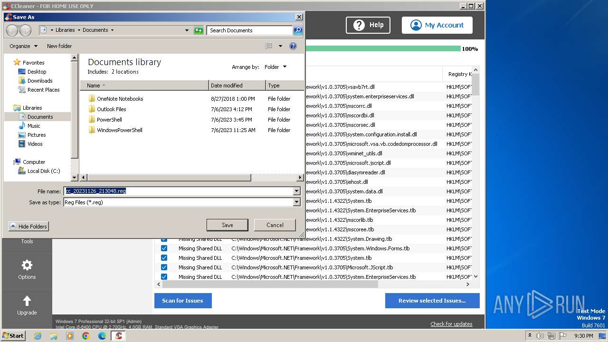This screenshot has height=342, width=608.
Task: Launch Chrome from taskbar
Action: coord(86,336)
